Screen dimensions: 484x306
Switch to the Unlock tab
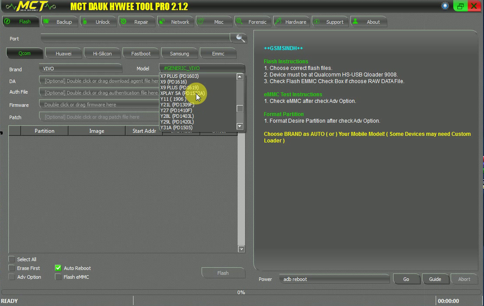(x=98, y=22)
